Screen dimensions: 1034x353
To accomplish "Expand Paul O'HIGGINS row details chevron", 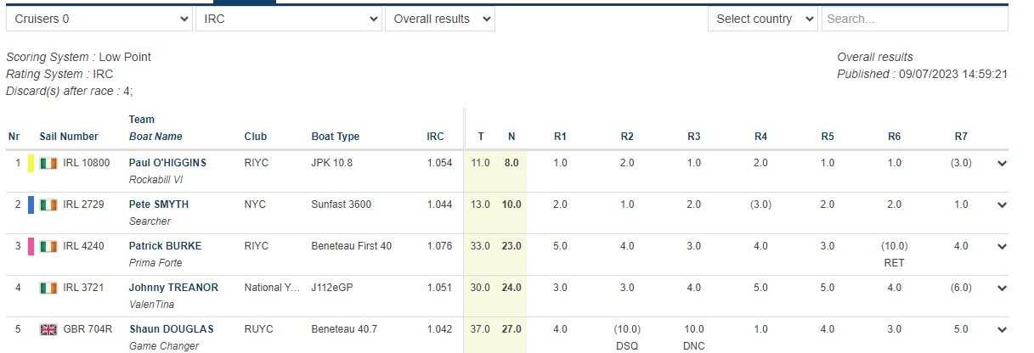I will coord(1002,164).
